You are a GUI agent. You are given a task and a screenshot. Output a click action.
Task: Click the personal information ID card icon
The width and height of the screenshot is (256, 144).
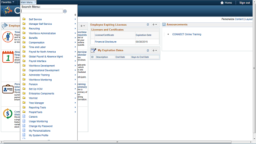tap(8, 89)
